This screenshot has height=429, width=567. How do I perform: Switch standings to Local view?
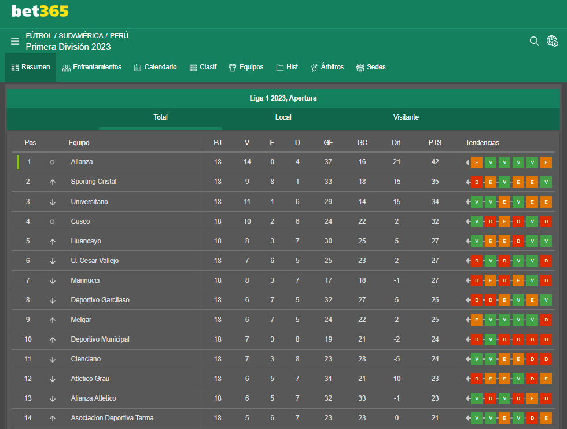pyautogui.click(x=283, y=117)
